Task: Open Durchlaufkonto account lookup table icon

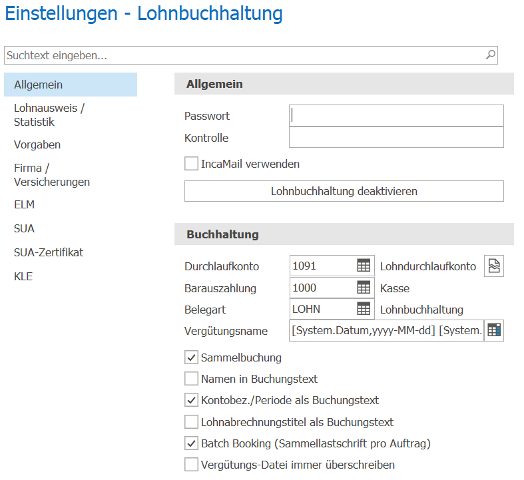Action: pos(364,266)
